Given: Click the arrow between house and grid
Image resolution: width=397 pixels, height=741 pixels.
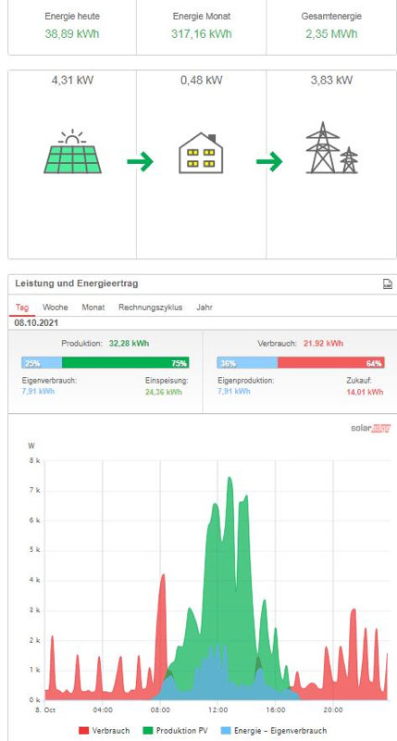Looking at the screenshot, I should [269, 161].
